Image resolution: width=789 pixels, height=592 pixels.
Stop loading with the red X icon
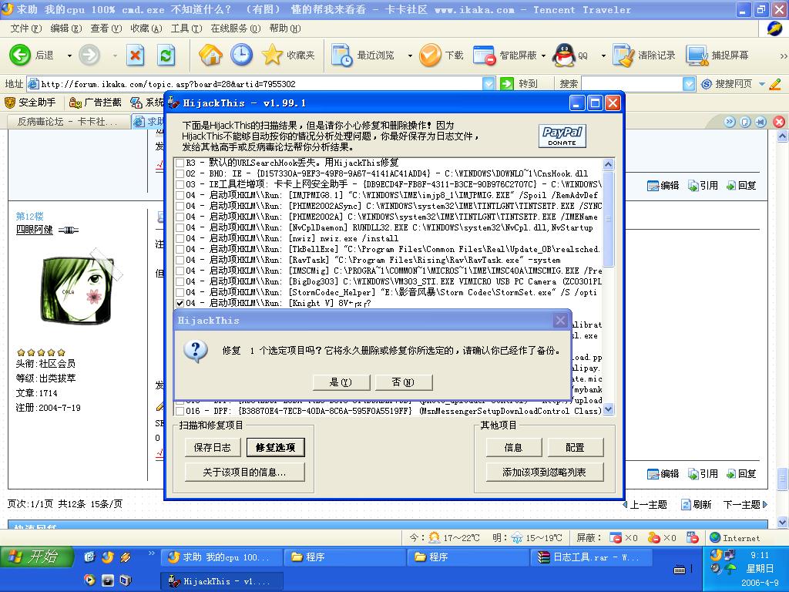coord(135,55)
